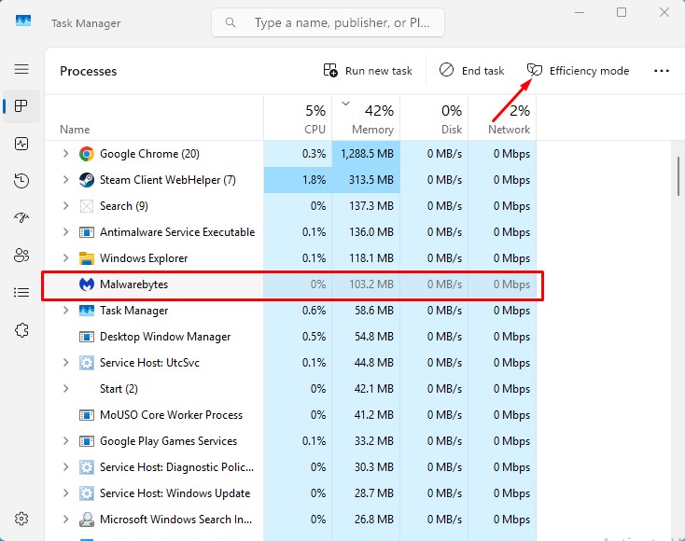Go to the Users page icon
The height and width of the screenshot is (541, 685).
pyautogui.click(x=21, y=256)
